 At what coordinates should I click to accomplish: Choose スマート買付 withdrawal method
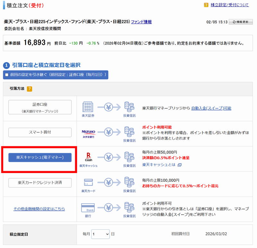(40, 132)
